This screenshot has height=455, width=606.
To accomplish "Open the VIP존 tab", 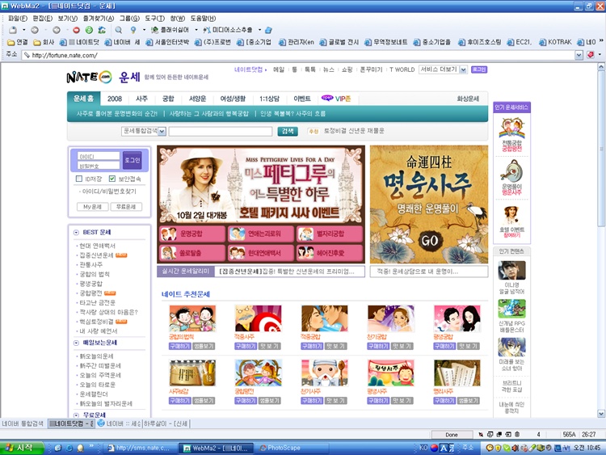I will click(x=336, y=99).
